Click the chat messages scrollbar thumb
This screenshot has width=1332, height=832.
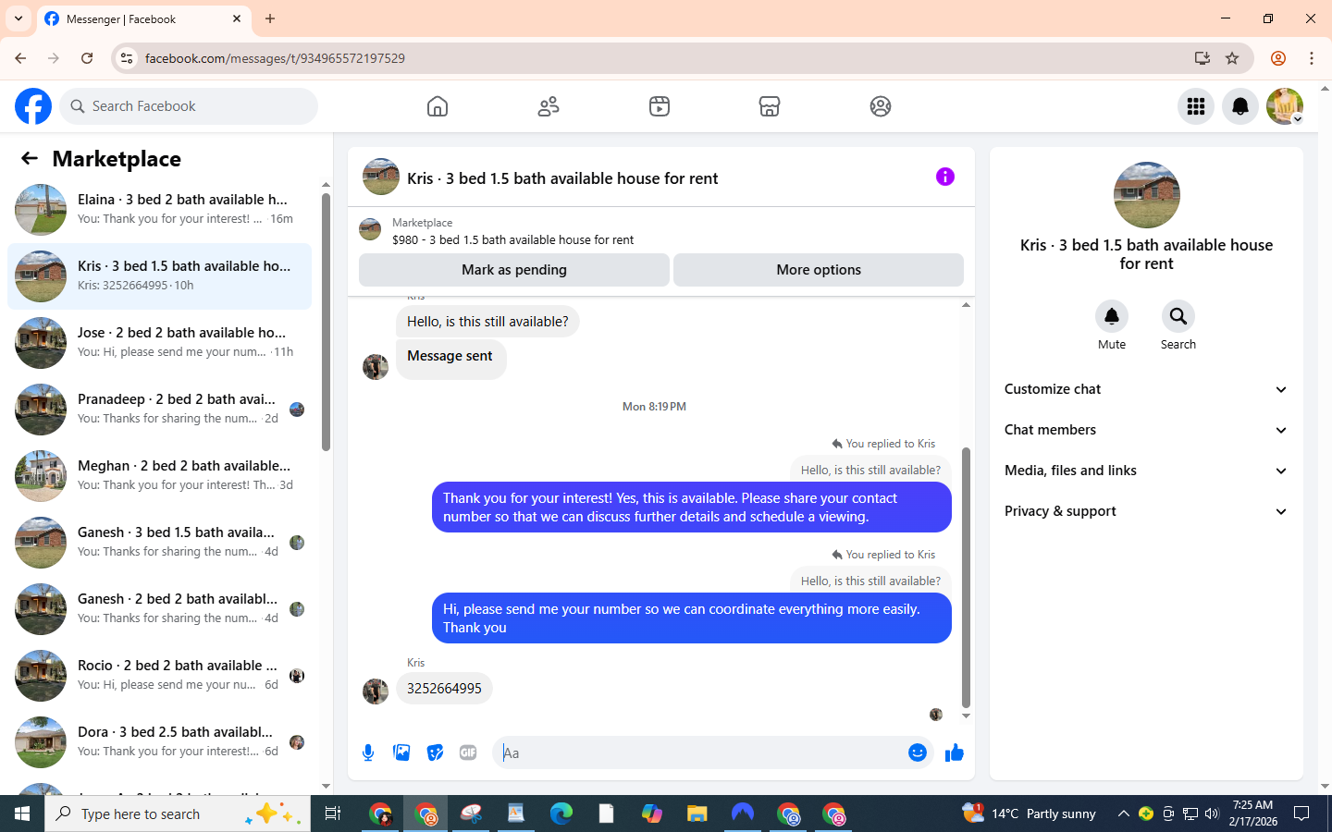point(966,578)
